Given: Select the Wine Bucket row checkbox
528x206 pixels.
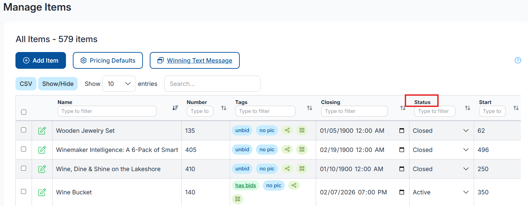Looking at the screenshot, I should click(24, 192).
